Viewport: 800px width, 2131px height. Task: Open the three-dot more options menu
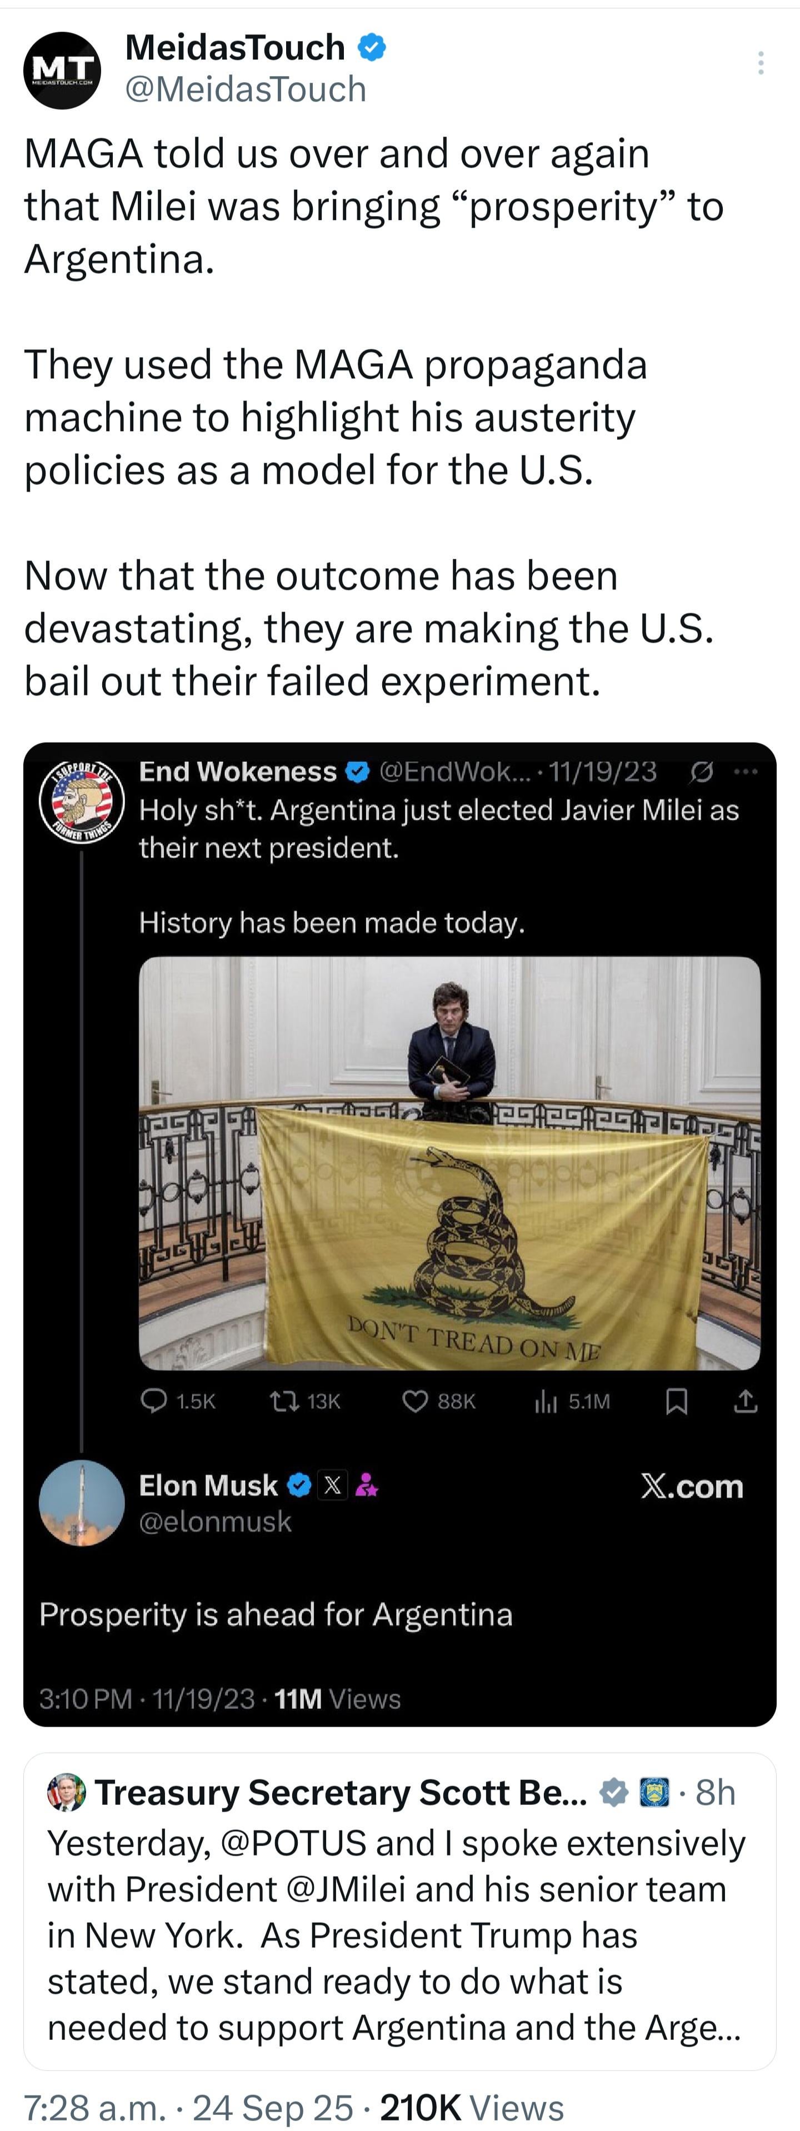tap(761, 63)
